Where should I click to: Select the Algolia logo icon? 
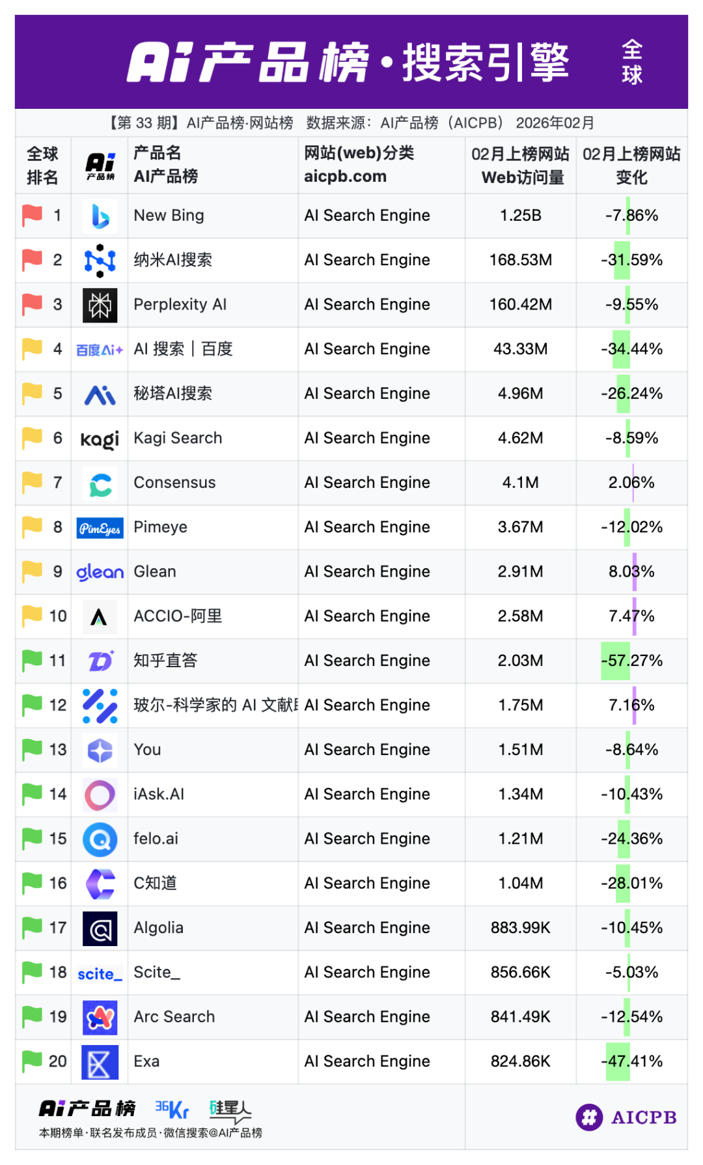coord(100,928)
